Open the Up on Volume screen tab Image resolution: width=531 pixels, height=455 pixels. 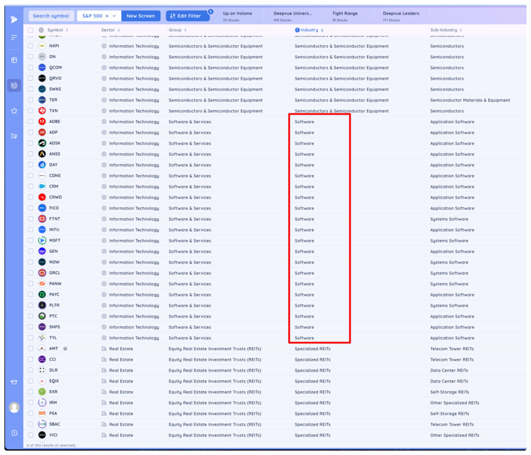pyautogui.click(x=237, y=16)
